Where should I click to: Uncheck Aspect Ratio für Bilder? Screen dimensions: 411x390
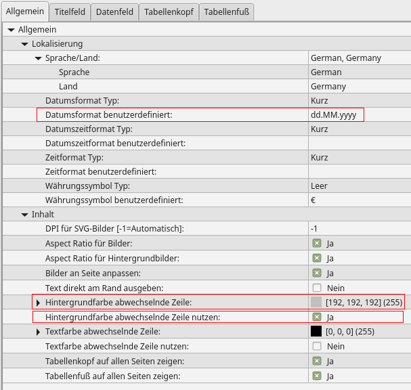(316, 243)
